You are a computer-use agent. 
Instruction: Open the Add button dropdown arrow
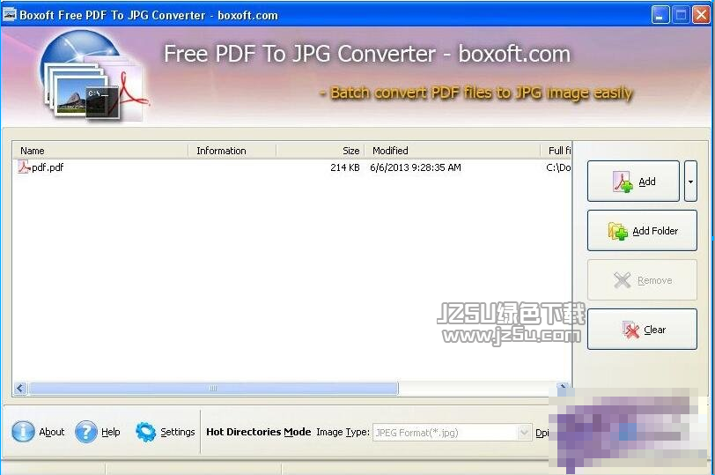[x=690, y=182]
